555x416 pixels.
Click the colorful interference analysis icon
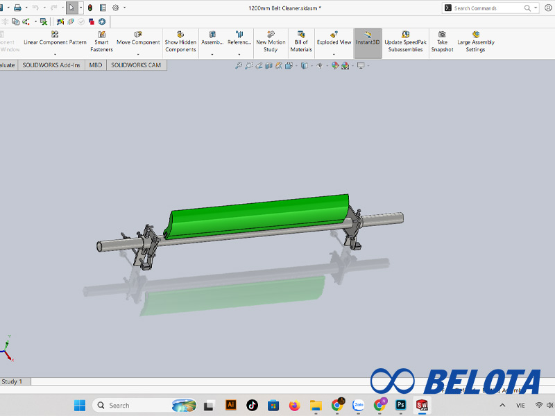(x=60, y=22)
